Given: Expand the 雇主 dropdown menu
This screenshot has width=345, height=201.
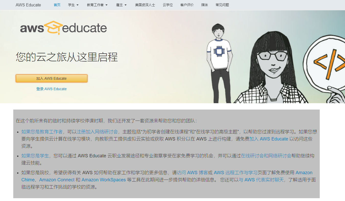Looking at the screenshot, I should [121, 5].
